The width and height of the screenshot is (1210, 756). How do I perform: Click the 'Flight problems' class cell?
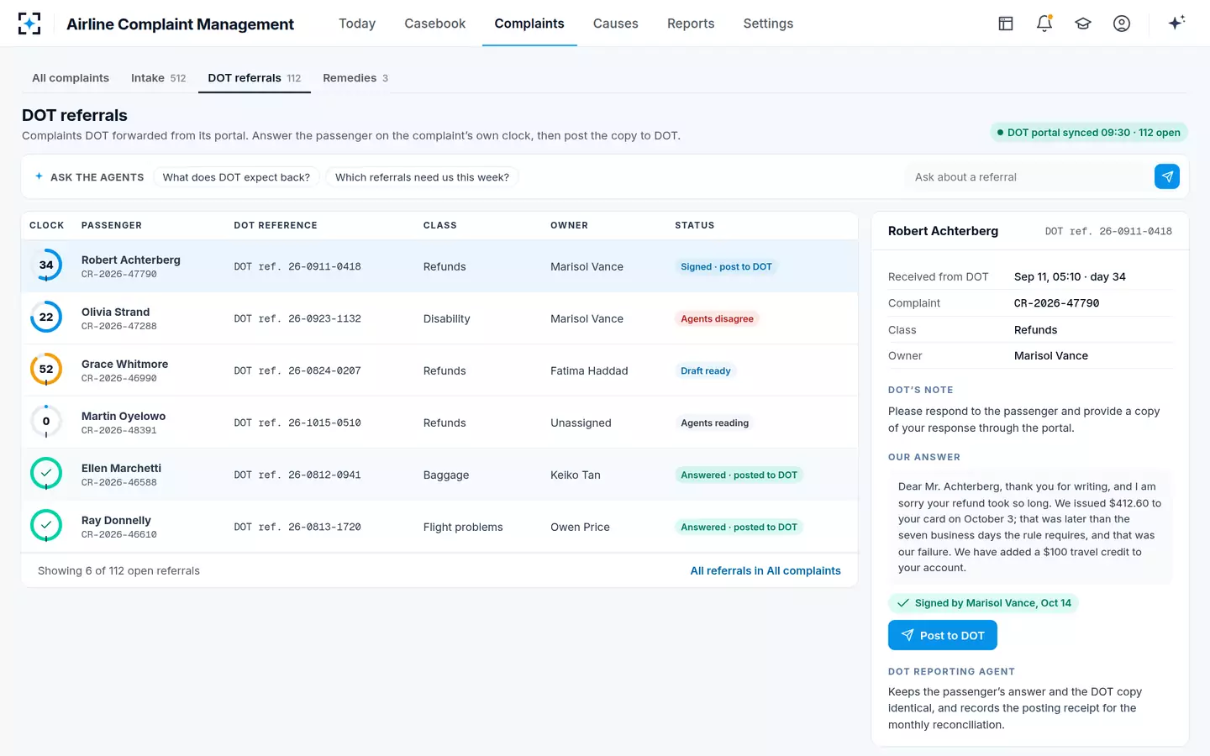point(463,527)
